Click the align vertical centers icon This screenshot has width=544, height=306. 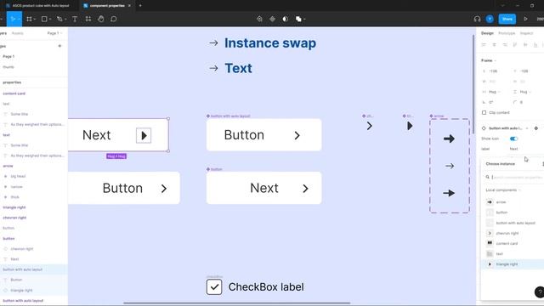pos(525,45)
